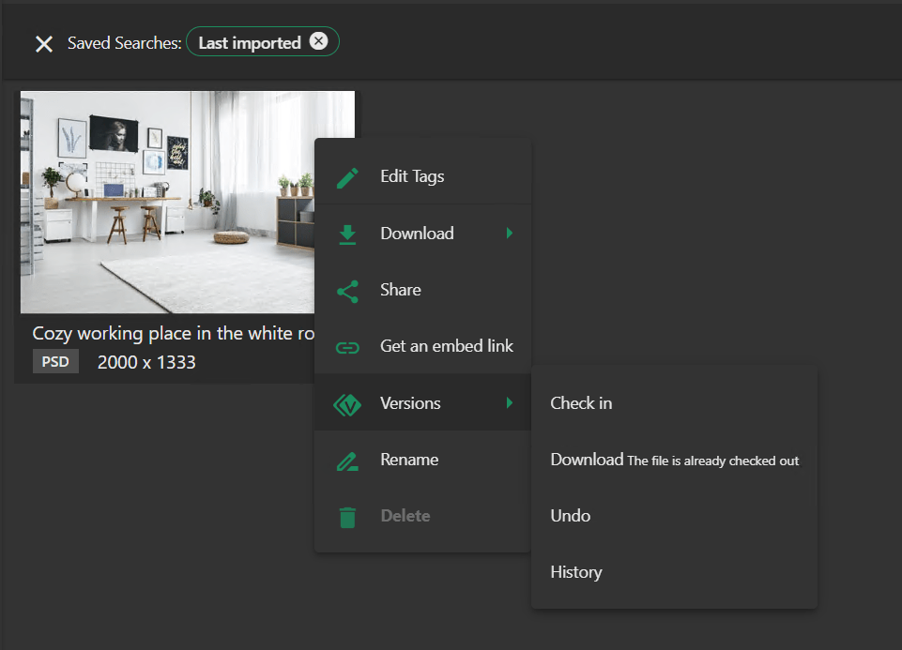Screen dimensions: 902x650
Task: Expand the Versions submenu arrow
Action: [x=510, y=402]
